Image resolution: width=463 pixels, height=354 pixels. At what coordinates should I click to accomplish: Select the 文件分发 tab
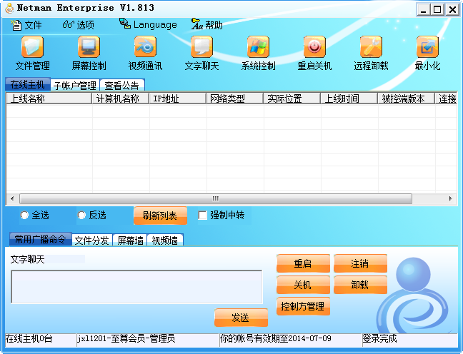click(x=92, y=240)
